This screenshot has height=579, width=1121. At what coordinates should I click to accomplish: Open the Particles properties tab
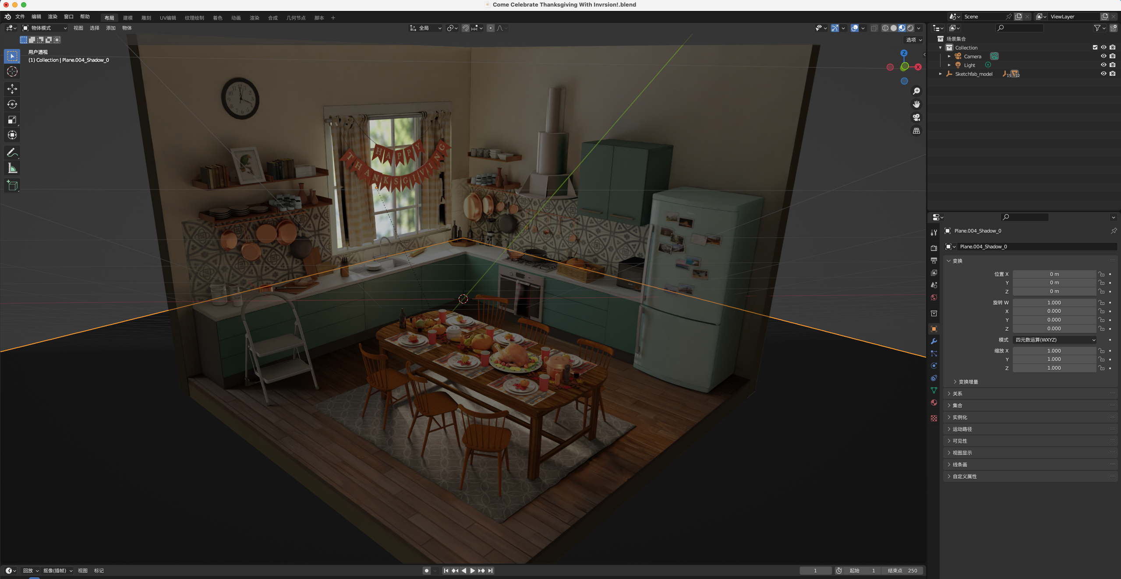coord(934,353)
